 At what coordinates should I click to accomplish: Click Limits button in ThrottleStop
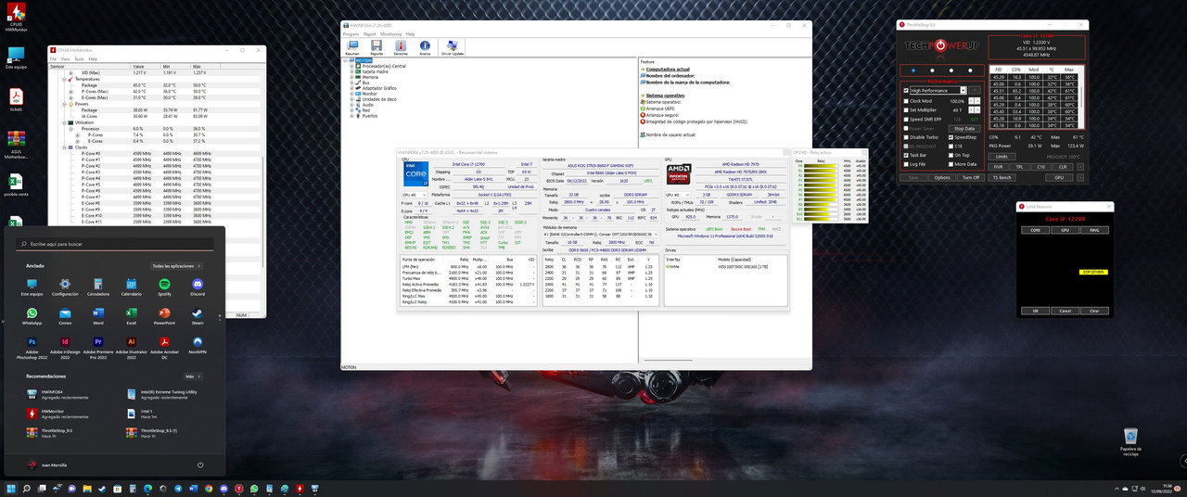coord(1002,157)
